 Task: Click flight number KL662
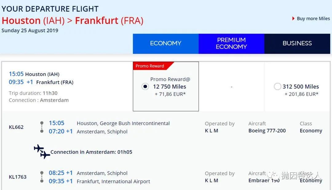16,127
